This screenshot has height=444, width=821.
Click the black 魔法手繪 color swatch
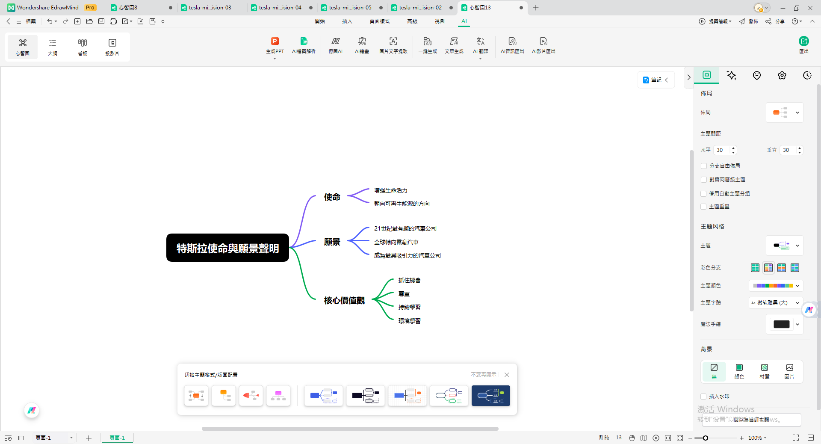[x=781, y=324]
